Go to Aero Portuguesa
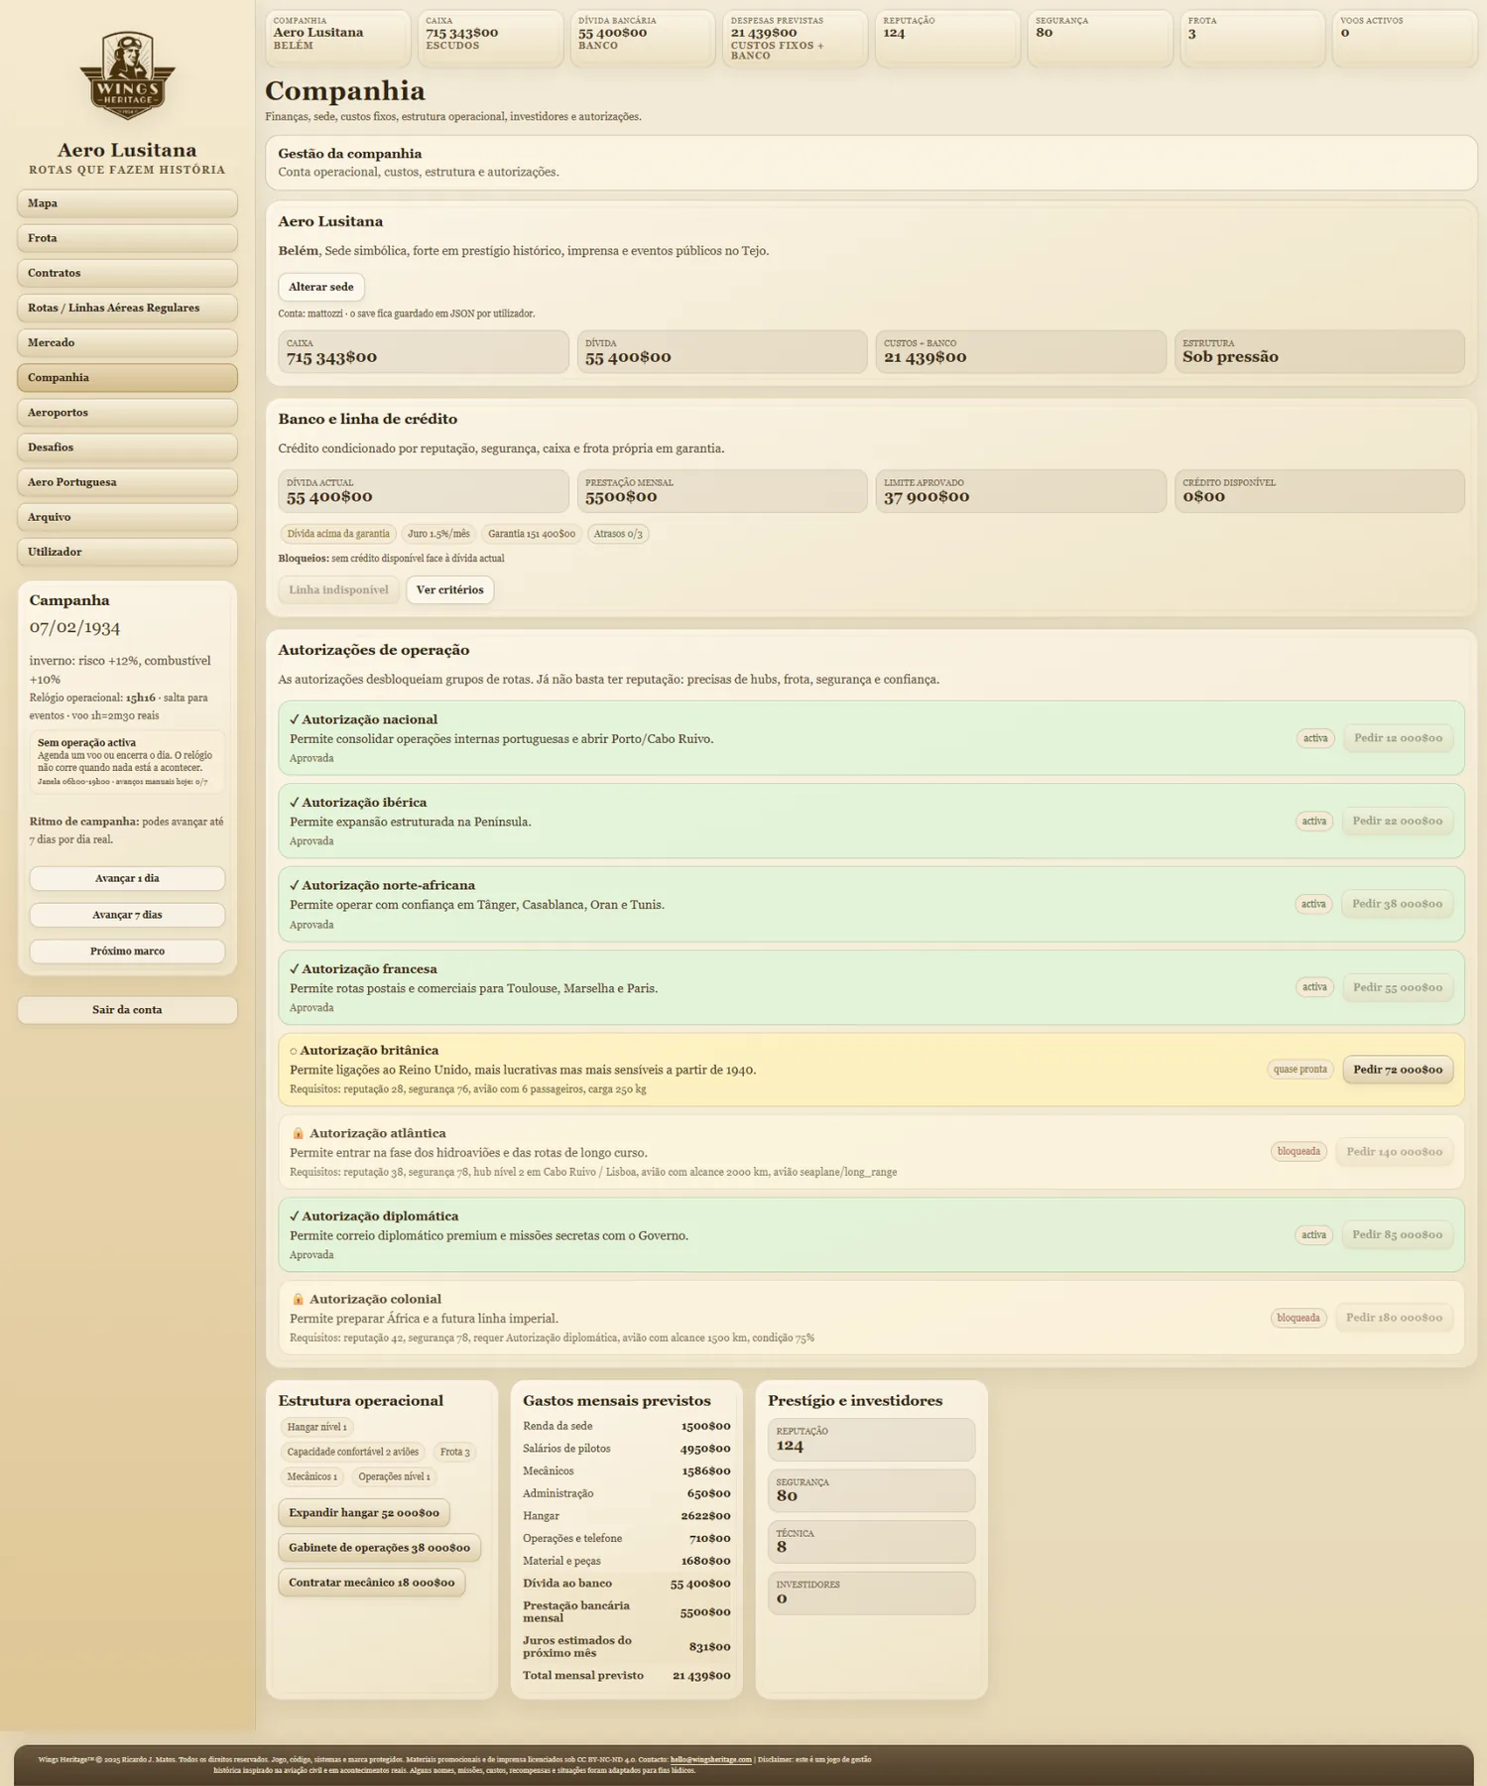 pyautogui.click(x=127, y=482)
